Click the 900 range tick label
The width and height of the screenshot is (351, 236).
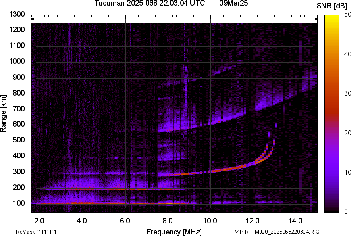19,77
